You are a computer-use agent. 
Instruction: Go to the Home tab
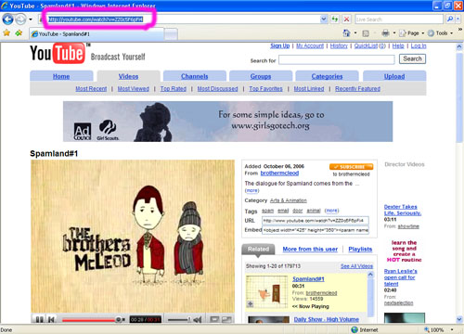[61, 76]
